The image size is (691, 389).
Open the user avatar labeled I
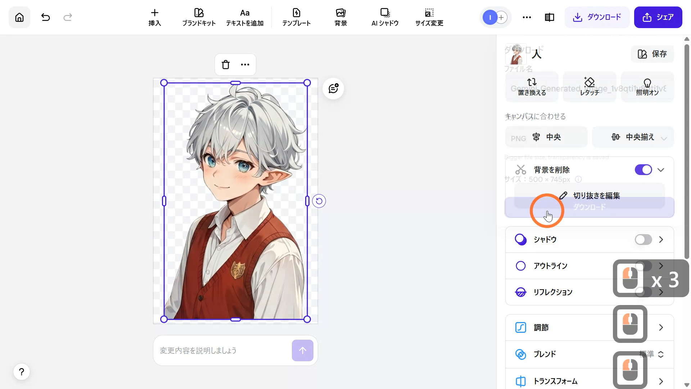[490, 17]
